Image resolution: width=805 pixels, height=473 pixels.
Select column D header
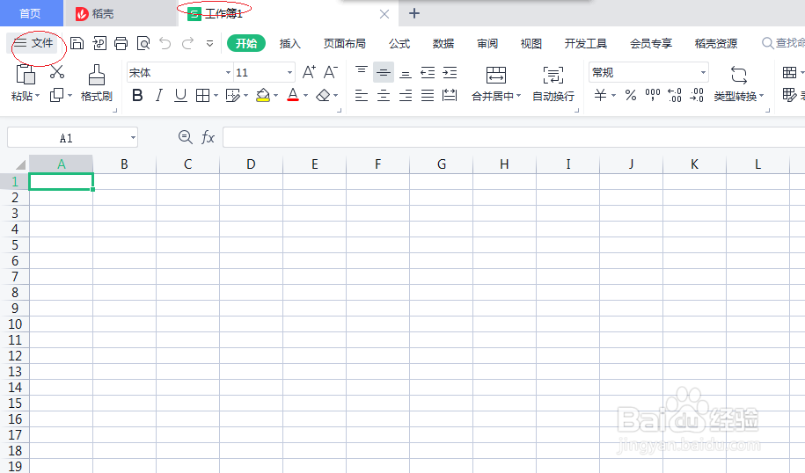click(251, 164)
